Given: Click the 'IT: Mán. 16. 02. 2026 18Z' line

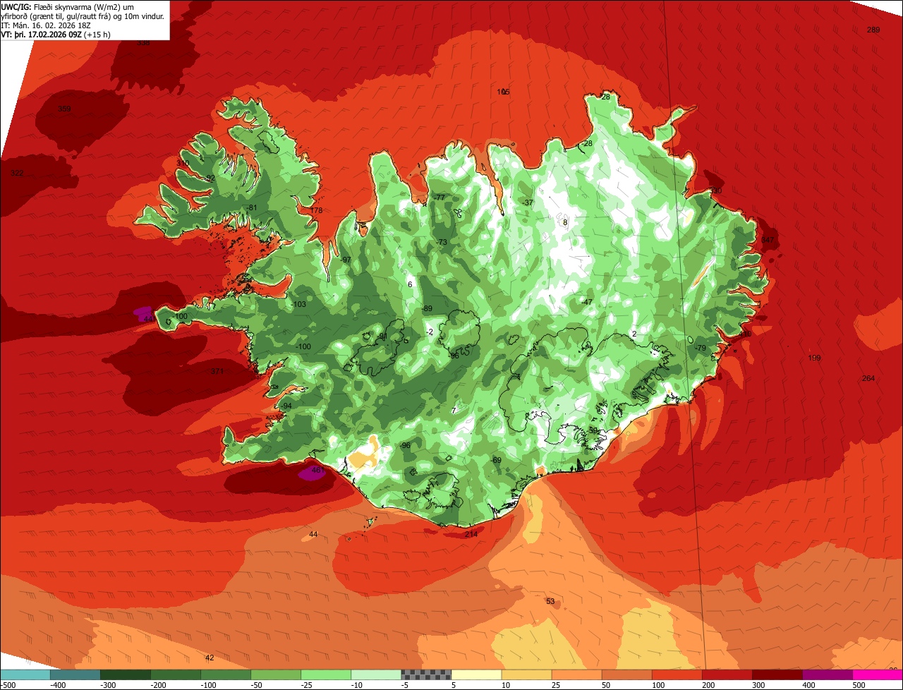Looking at the screenshot, I should [x=46, y=25].
